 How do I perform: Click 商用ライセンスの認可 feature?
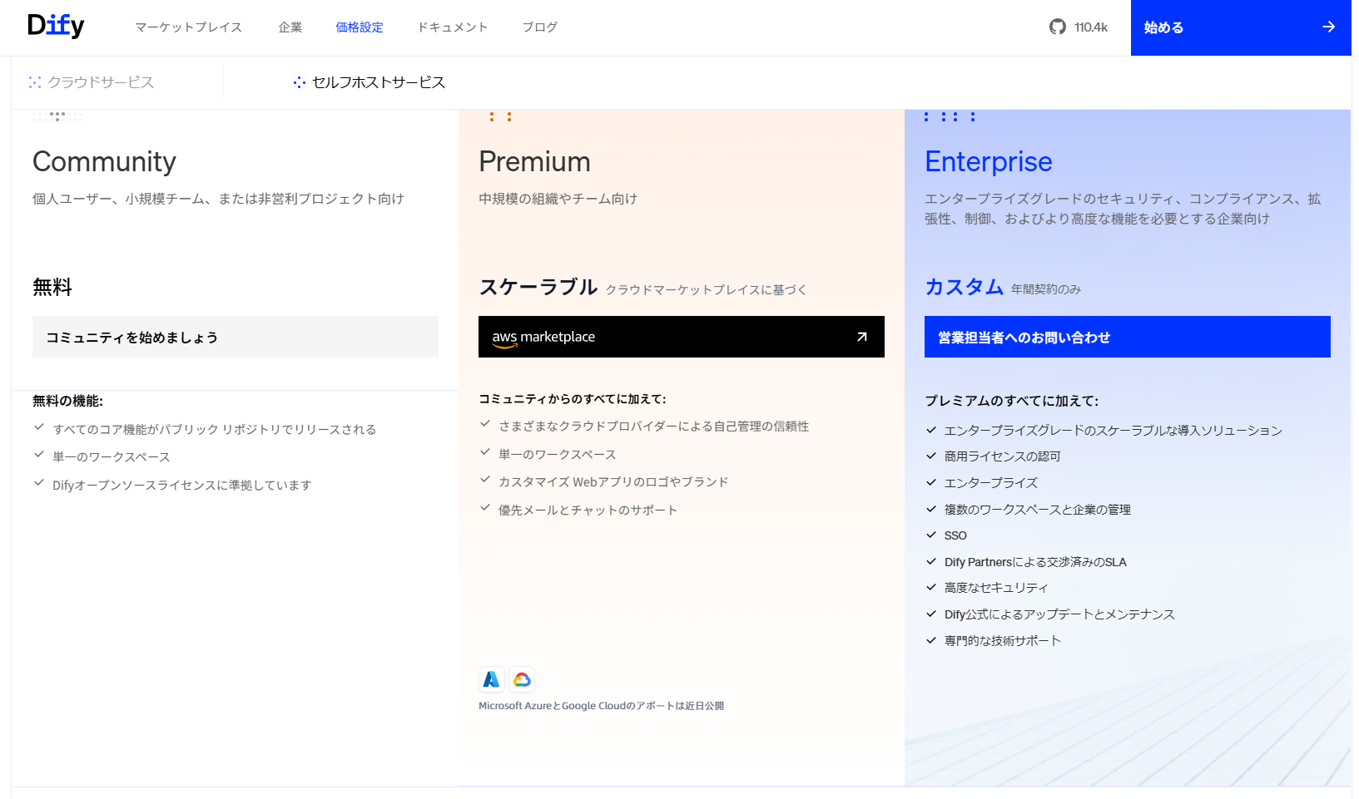[1003, 456]
